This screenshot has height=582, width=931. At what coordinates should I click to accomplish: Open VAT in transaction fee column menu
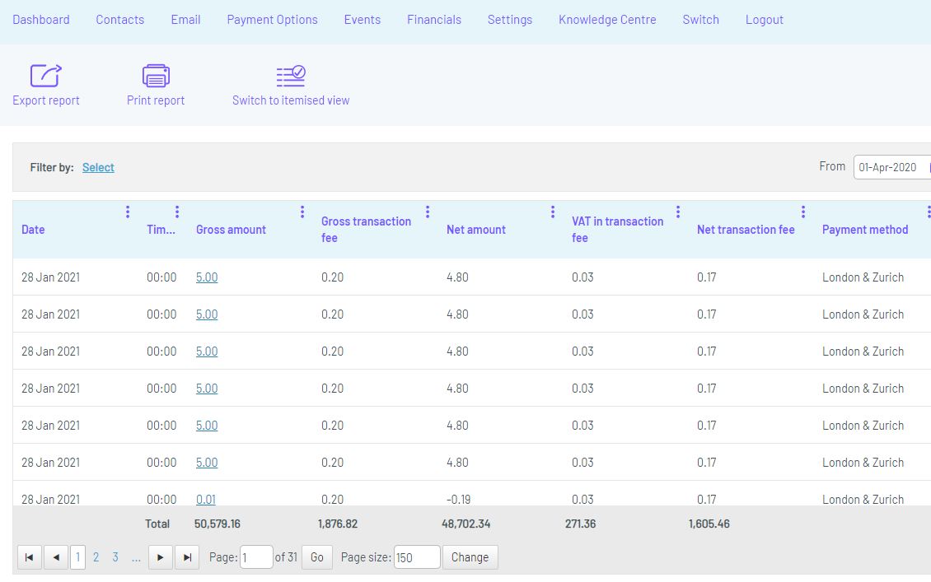678,212
